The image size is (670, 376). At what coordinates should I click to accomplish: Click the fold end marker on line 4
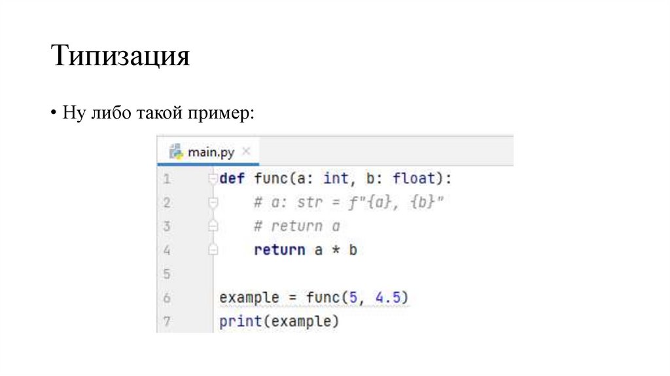[212, 250]
